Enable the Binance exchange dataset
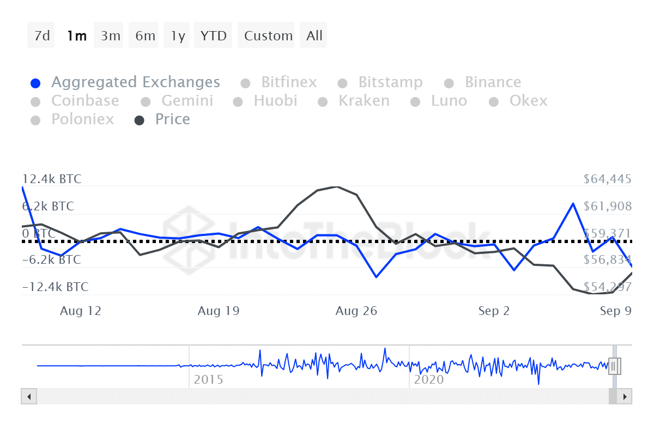 tap(449, 82)
